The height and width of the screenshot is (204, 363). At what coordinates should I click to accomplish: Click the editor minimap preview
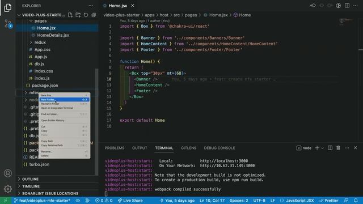[346, 22]
